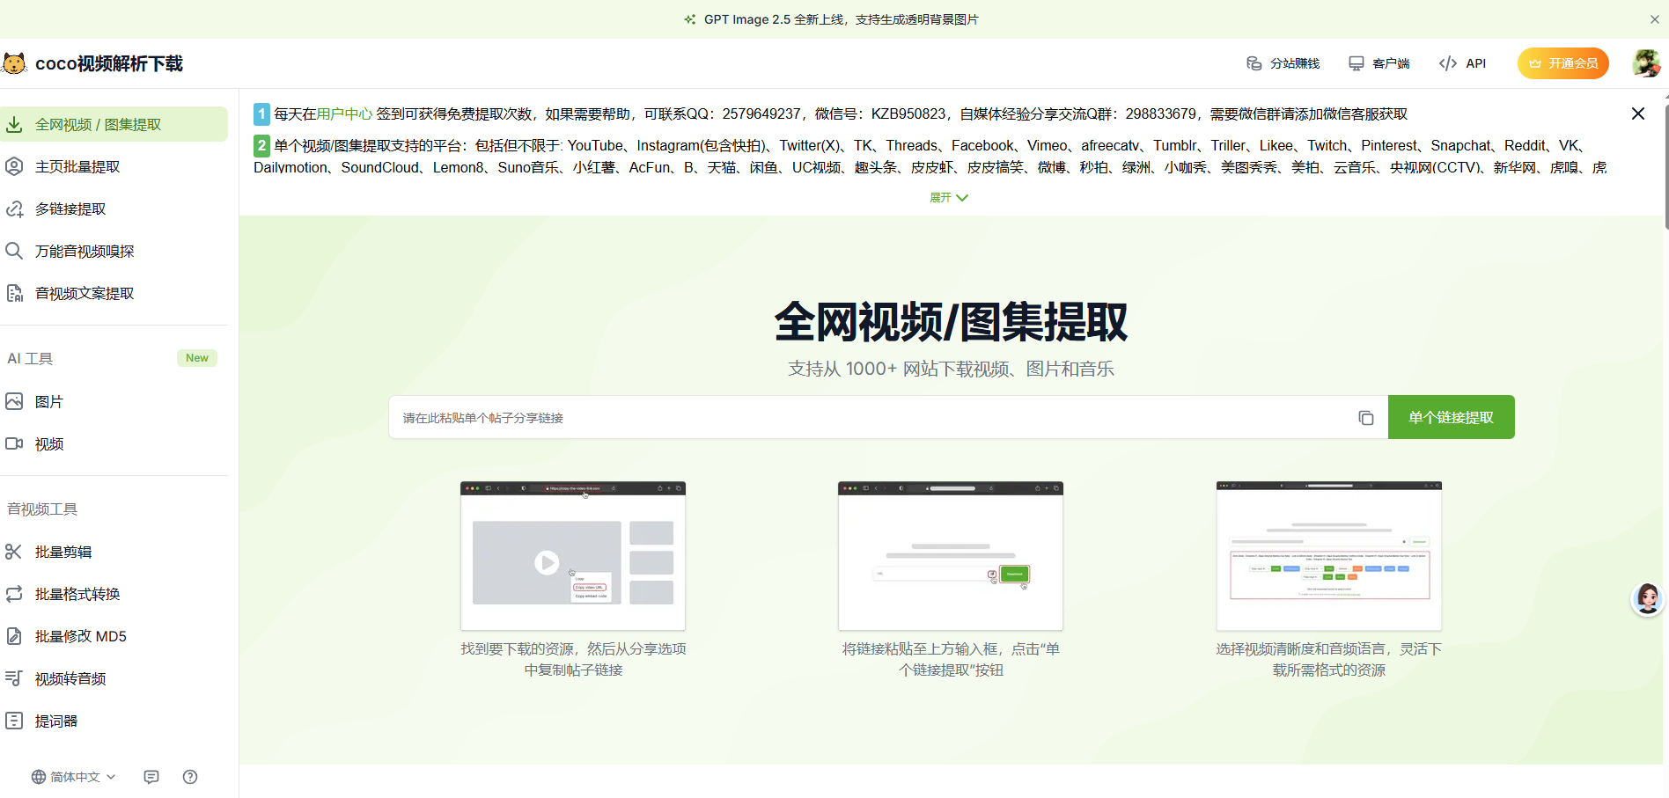Screen dimensions: 1669x798
Task: Follow the 用户中心 link in notice
Action: (x=344, y=114)
